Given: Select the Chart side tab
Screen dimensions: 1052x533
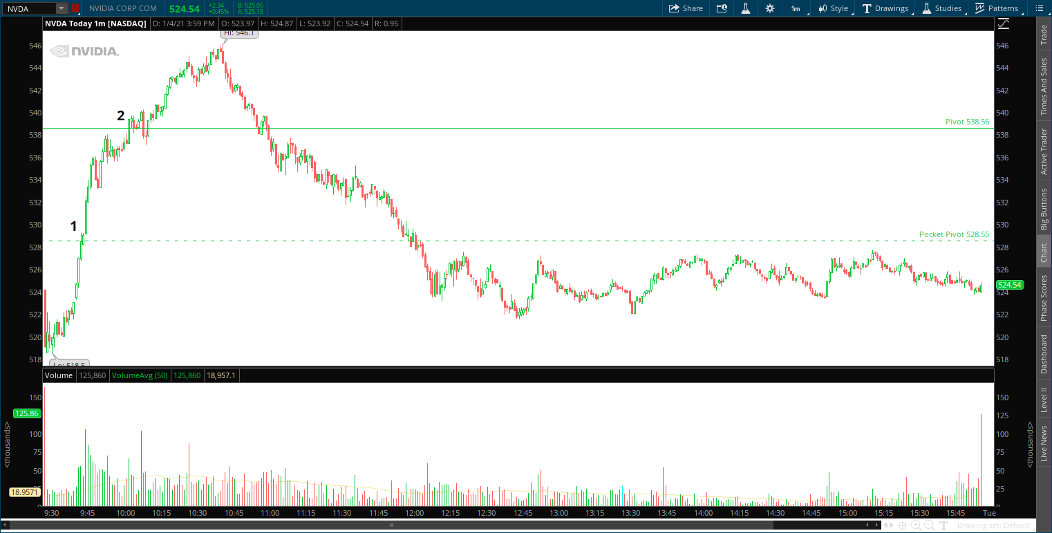Looking at the screenshot, I should [1044, 252].
